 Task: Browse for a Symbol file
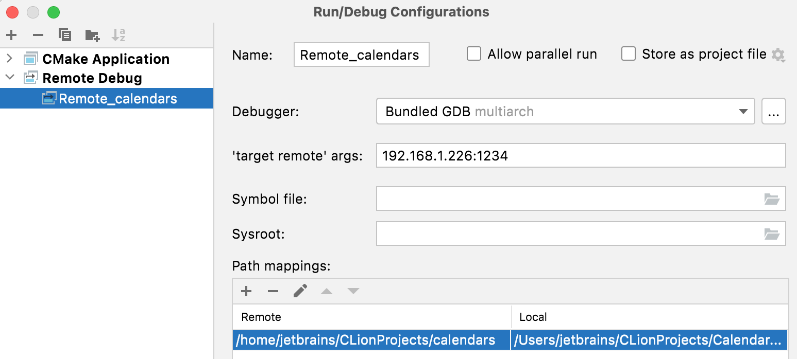click(x=772, y=199)
